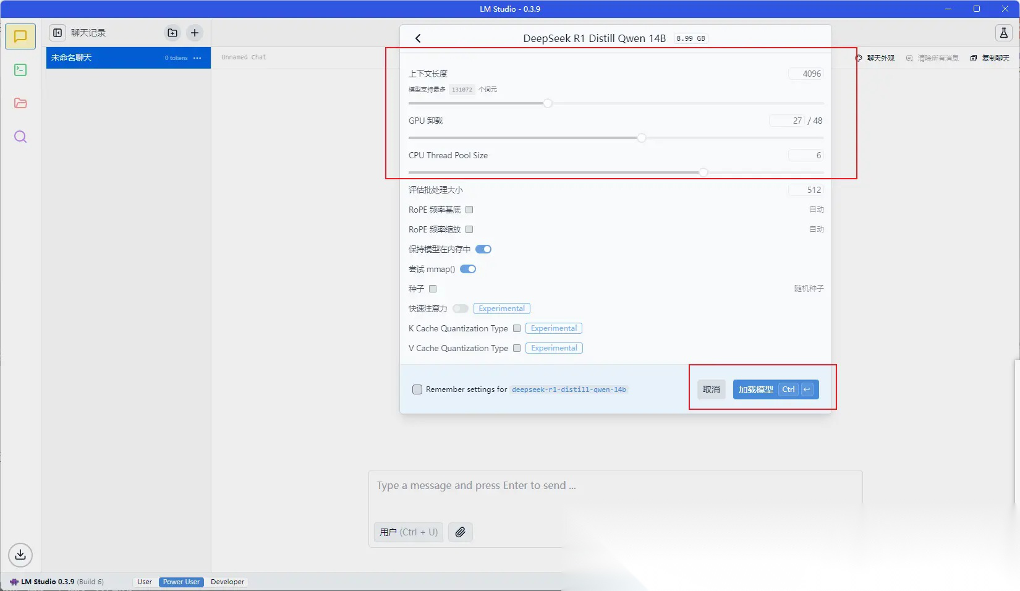This screenshot has height=591, width=1020.
Task: Click the 8.99 GB model size label
Action: 691,38
